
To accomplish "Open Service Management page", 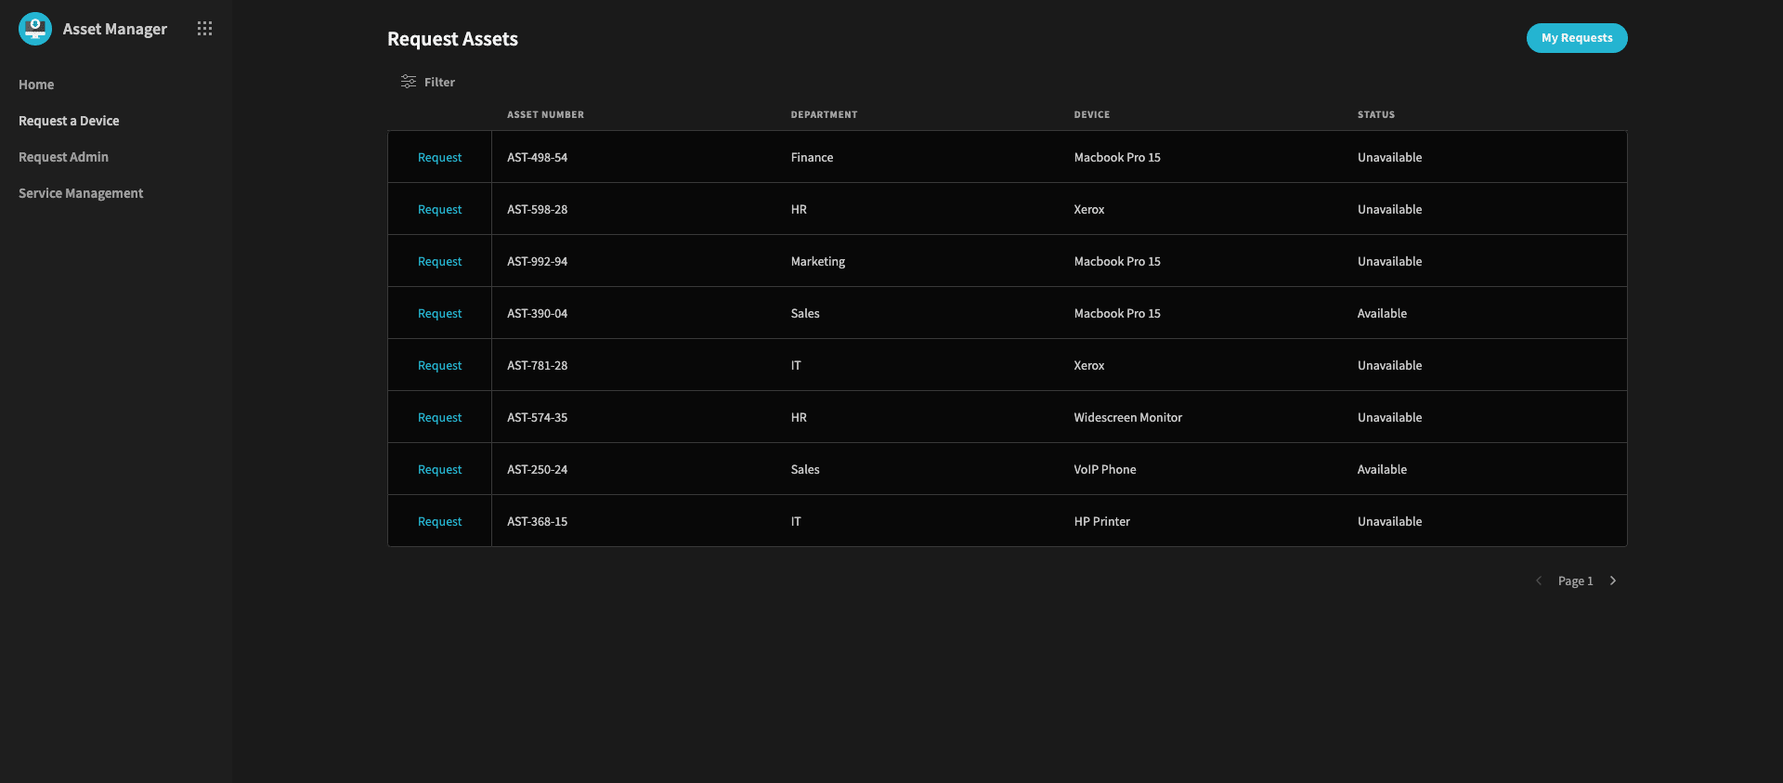I will coord(81,193).
